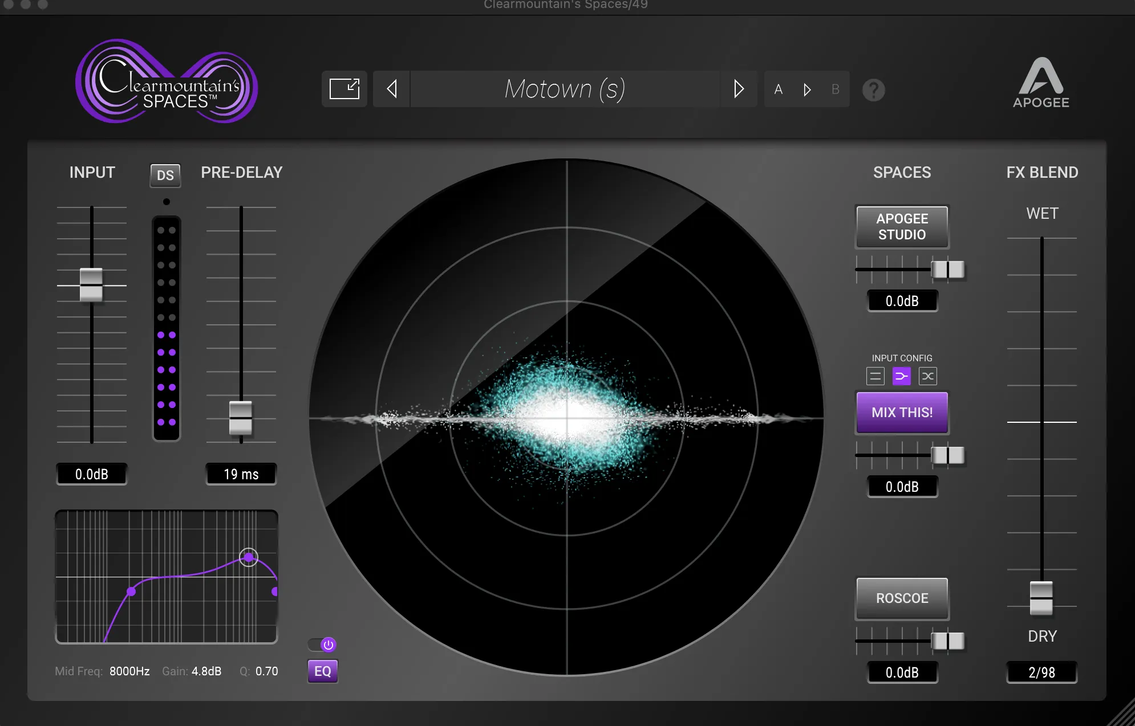The image size is (1135, 726).
Task: Toggle the EQ power switch
Action: (x=322, y=645)
